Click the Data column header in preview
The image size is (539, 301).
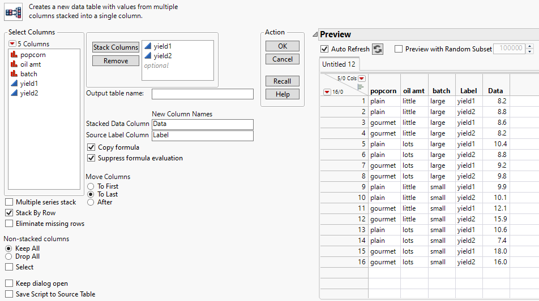point(495,90)
